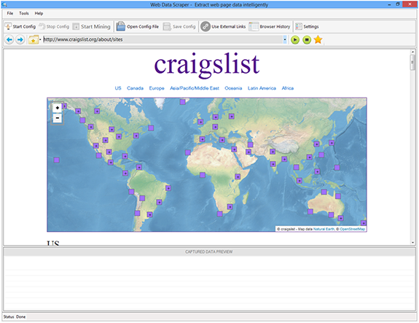Go back with the blue back arrow
This screenshot has width=419, height=323.
pyautogui.click(x=9, y=40)
